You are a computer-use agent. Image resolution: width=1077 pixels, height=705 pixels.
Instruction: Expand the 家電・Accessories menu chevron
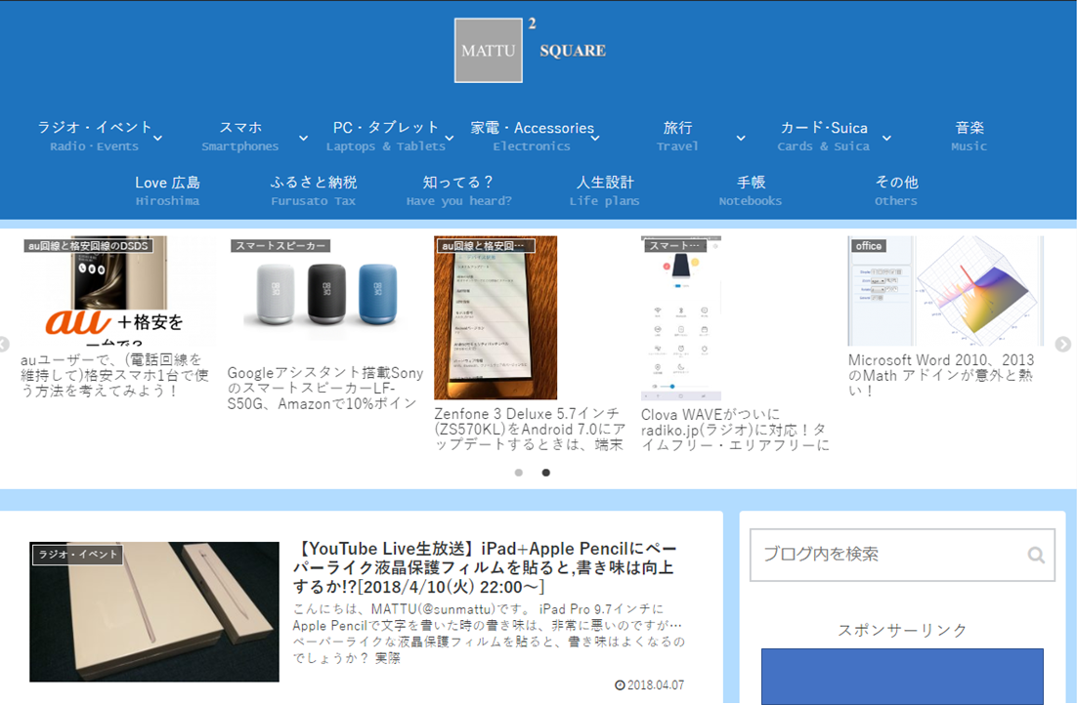(x=595, y=138)
